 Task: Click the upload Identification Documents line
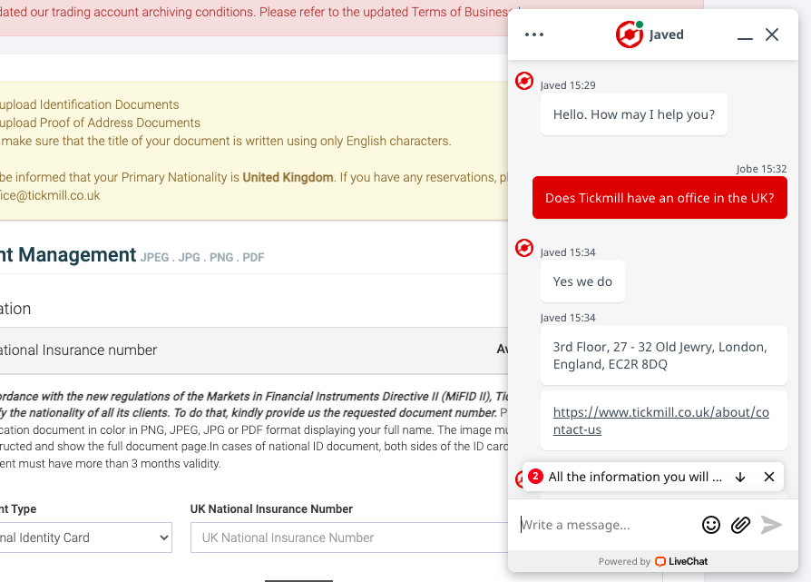click(90, 104)
